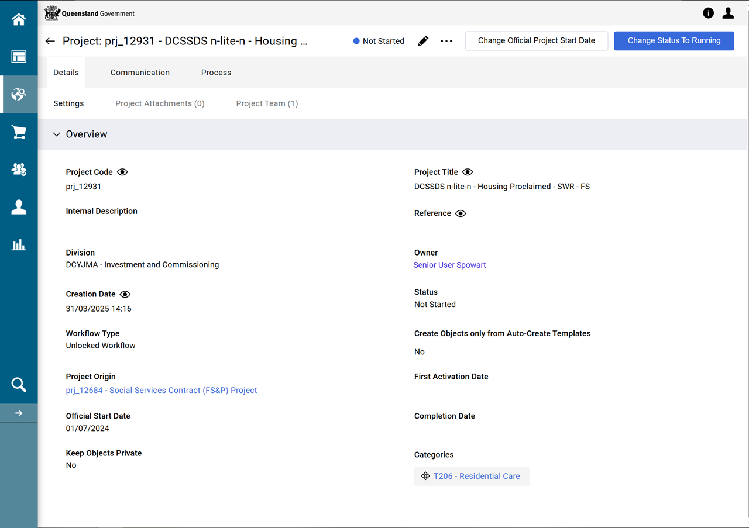This screenshot has width=749, height=528.
Task: Open the Senior User Spowart owner link
Action: tap(449, 265)
